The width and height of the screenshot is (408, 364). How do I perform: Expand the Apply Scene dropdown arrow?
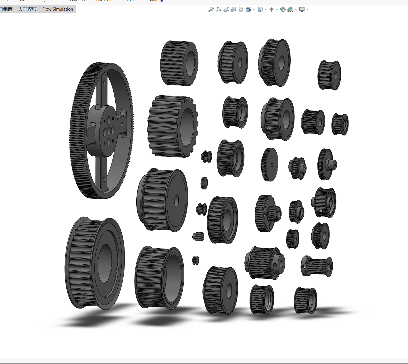pos(296,10)
